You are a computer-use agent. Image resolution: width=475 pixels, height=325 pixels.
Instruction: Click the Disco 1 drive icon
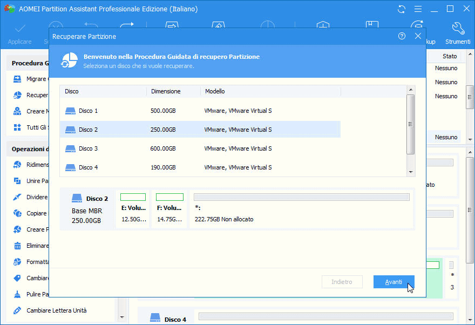click(70, 111)
